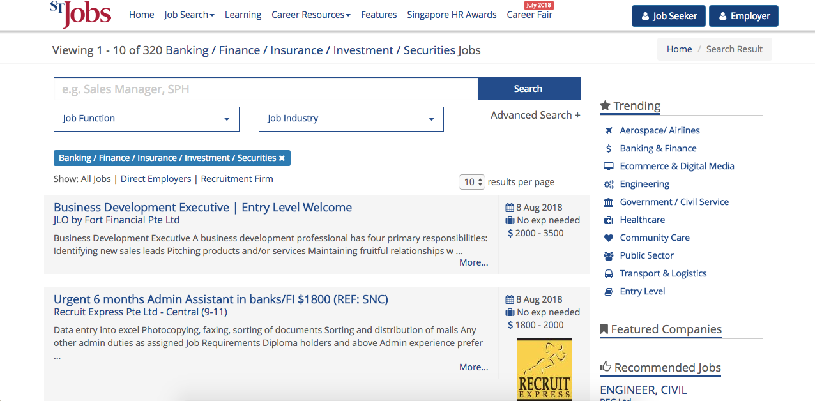Click the monitor icon for Ecommerce & Digital Media
Viewport: 815px width, 401px height.
pyautogui.click(x=609, y=166)
